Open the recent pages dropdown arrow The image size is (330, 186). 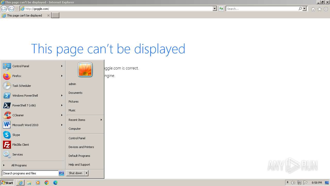coord(17,9)
